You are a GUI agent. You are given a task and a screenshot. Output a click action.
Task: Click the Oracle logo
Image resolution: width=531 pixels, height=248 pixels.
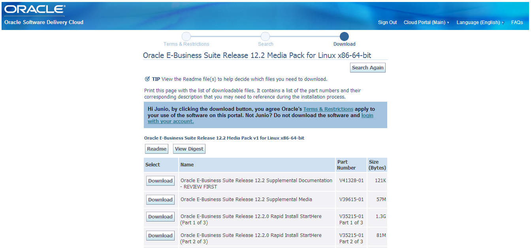coord(35,9)
